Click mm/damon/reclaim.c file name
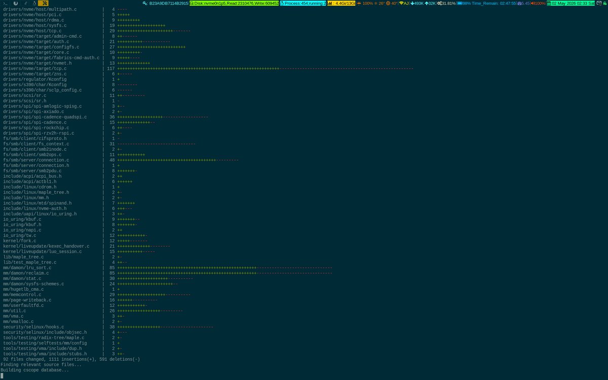This screenshot has width=608, height=380. tap(26, 273)
